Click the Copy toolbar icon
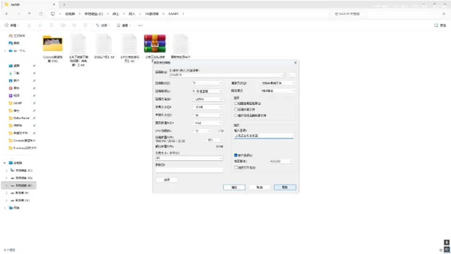 pos(40,25)
